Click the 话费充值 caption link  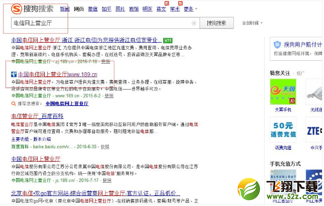pyautogui.click(x=283, y=147)
